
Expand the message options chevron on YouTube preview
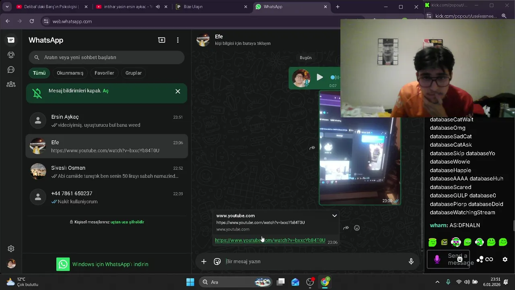click(x=334, y=215)
